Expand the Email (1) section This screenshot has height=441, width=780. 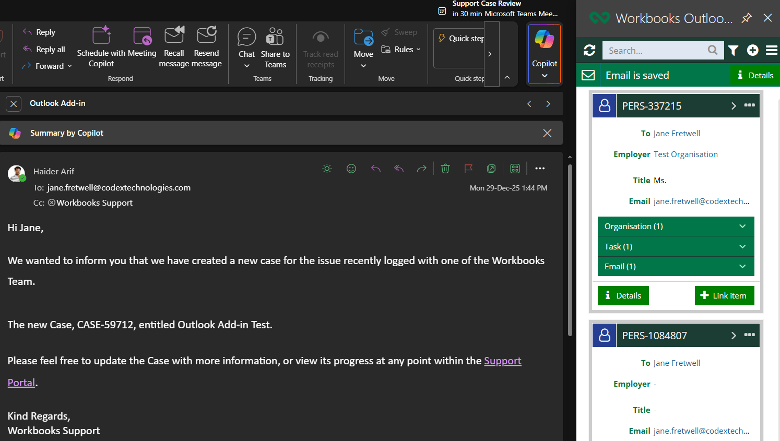pos(676,267)
